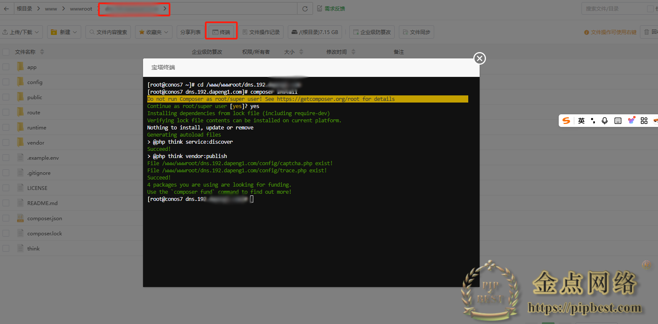Open the 新建 new file dropdown

(64, 32)
